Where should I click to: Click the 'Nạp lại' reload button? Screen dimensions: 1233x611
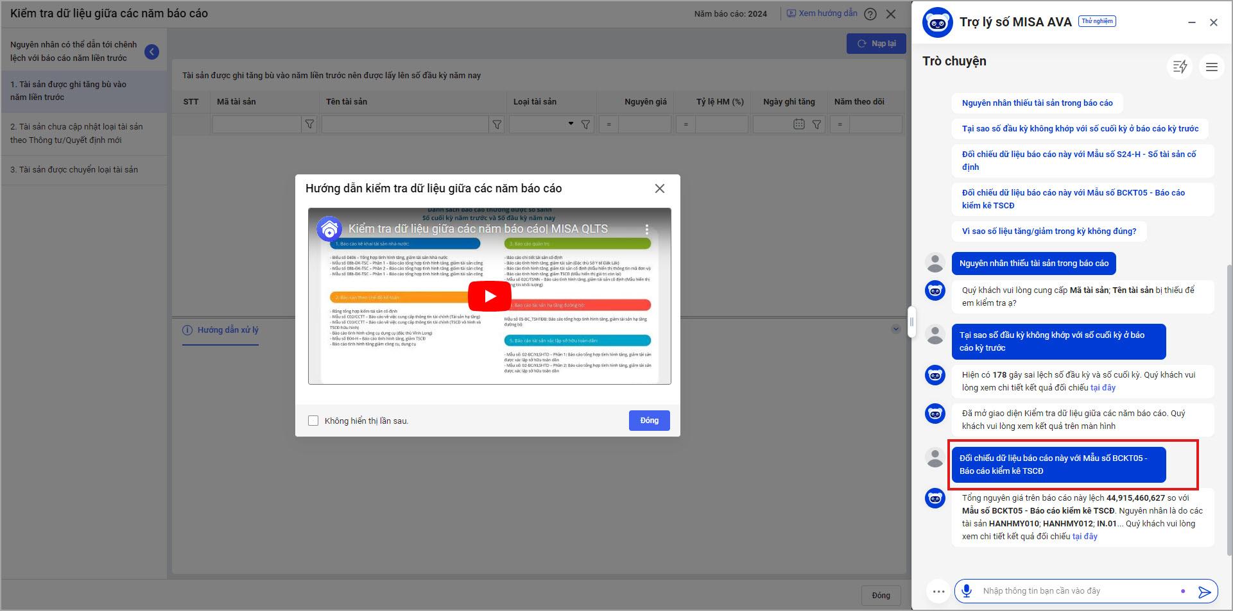(x=876, y=44)
